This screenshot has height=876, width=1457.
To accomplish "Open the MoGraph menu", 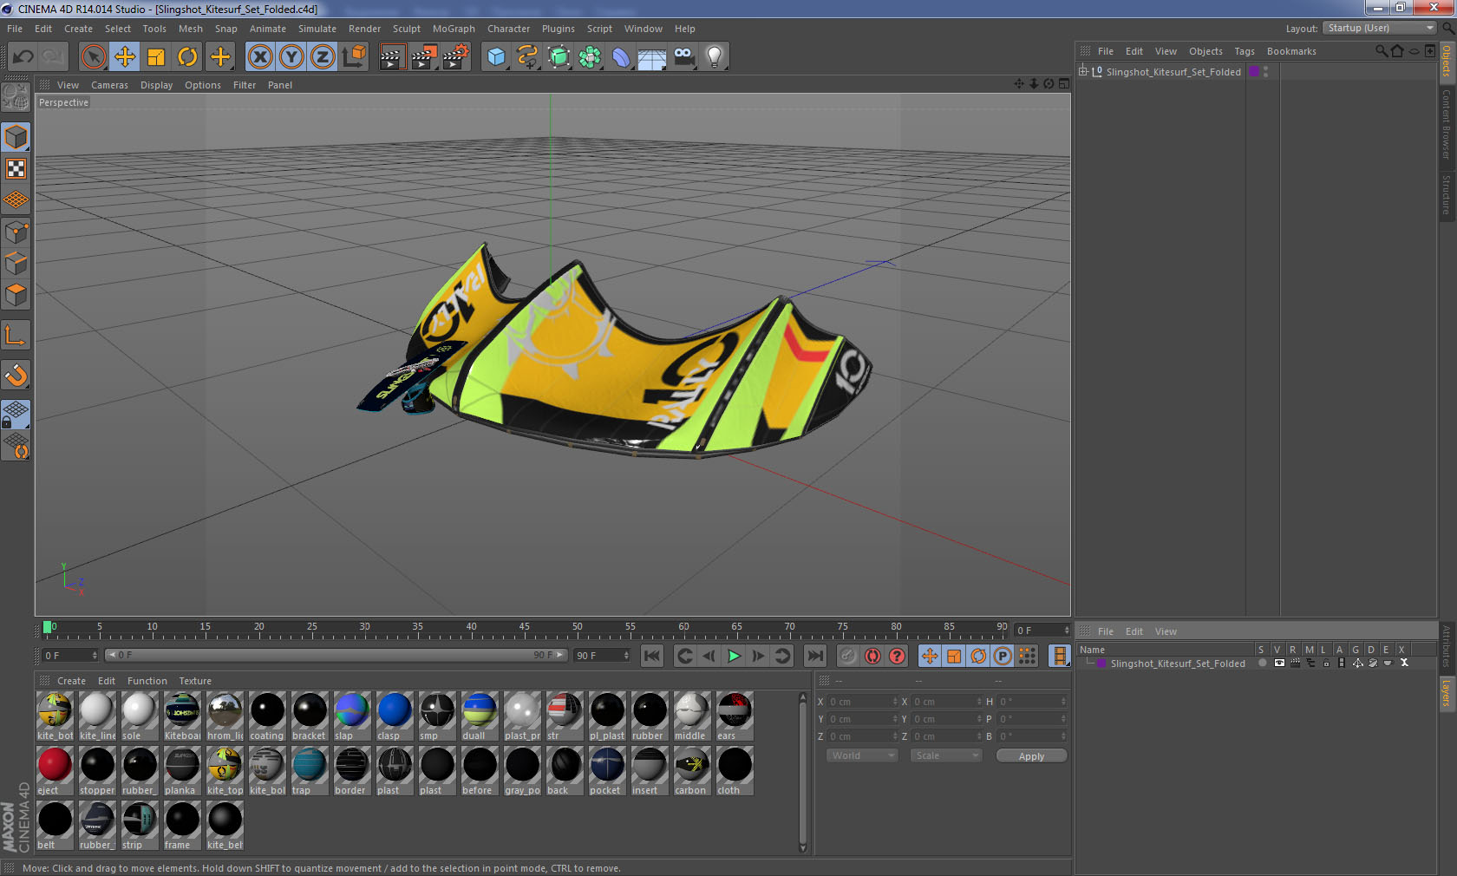I will coord(454,29).
